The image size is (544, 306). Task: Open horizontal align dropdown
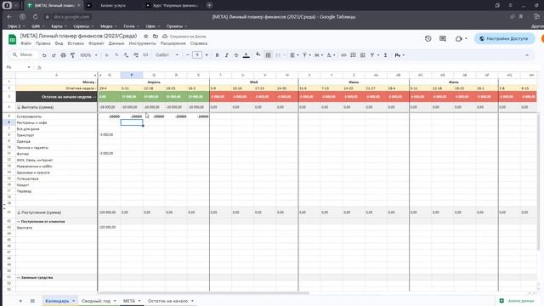(294, 55)
